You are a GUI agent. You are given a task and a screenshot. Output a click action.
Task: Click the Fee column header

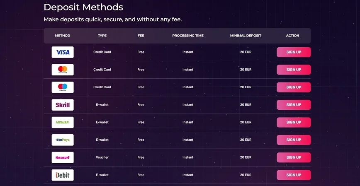click(x=141, y=36)
